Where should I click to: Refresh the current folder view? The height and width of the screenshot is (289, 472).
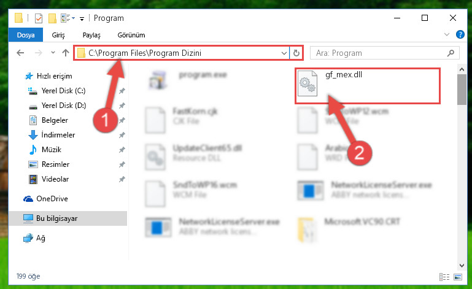pos(296,53)
